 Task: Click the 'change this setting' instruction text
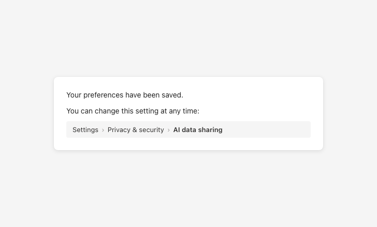click(x=133, y=111)
